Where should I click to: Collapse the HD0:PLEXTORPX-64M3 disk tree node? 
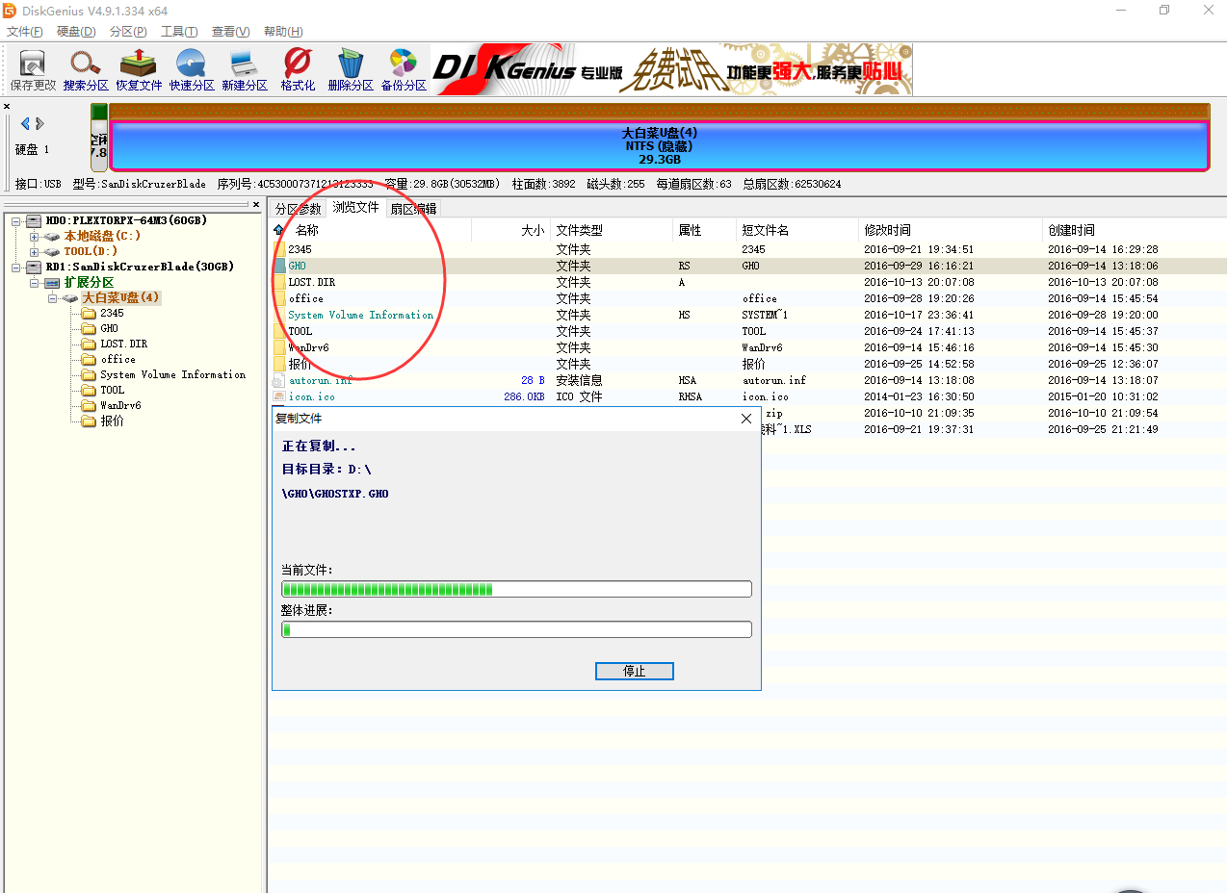click(18, 220)
